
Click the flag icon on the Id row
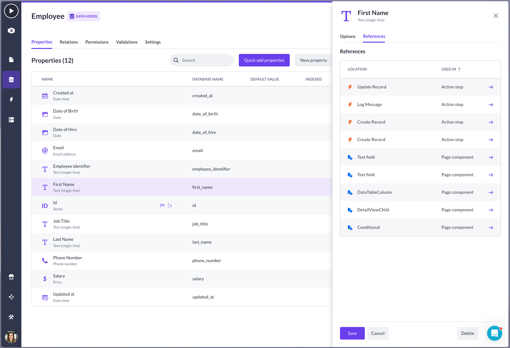point(162,205)
